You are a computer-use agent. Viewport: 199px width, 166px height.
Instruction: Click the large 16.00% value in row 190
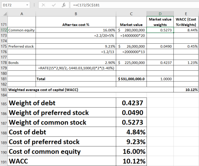pos(131,151)
